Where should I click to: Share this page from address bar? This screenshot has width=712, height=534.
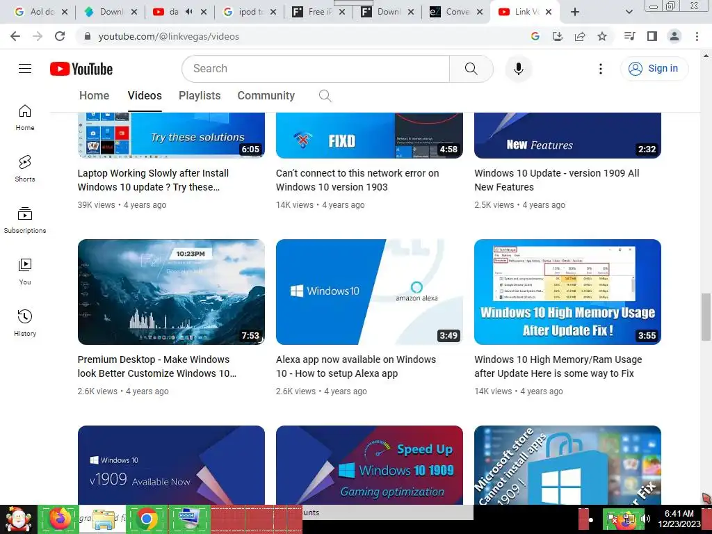tap(580, 36)
